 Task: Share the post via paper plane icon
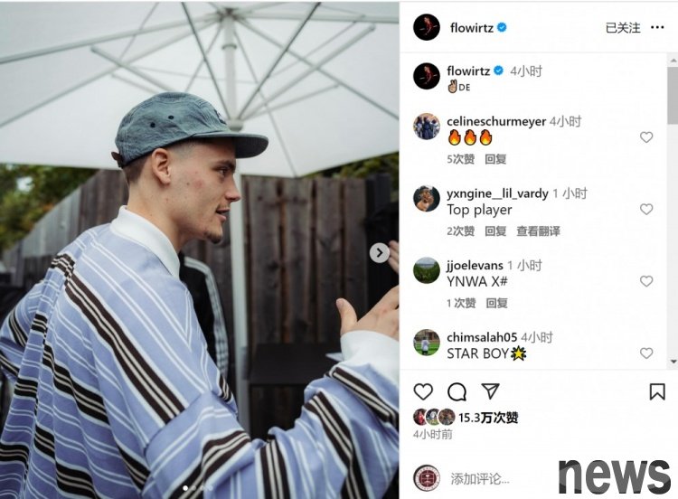[x=491, y=391]
